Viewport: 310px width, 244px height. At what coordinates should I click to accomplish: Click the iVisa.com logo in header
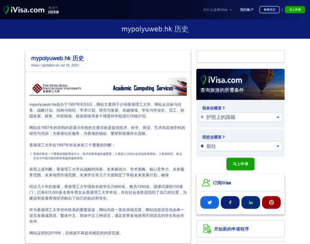[24, 10]
